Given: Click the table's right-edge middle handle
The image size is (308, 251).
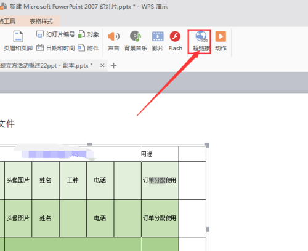Looking at the screenshot, I should [x=208, y=229].
